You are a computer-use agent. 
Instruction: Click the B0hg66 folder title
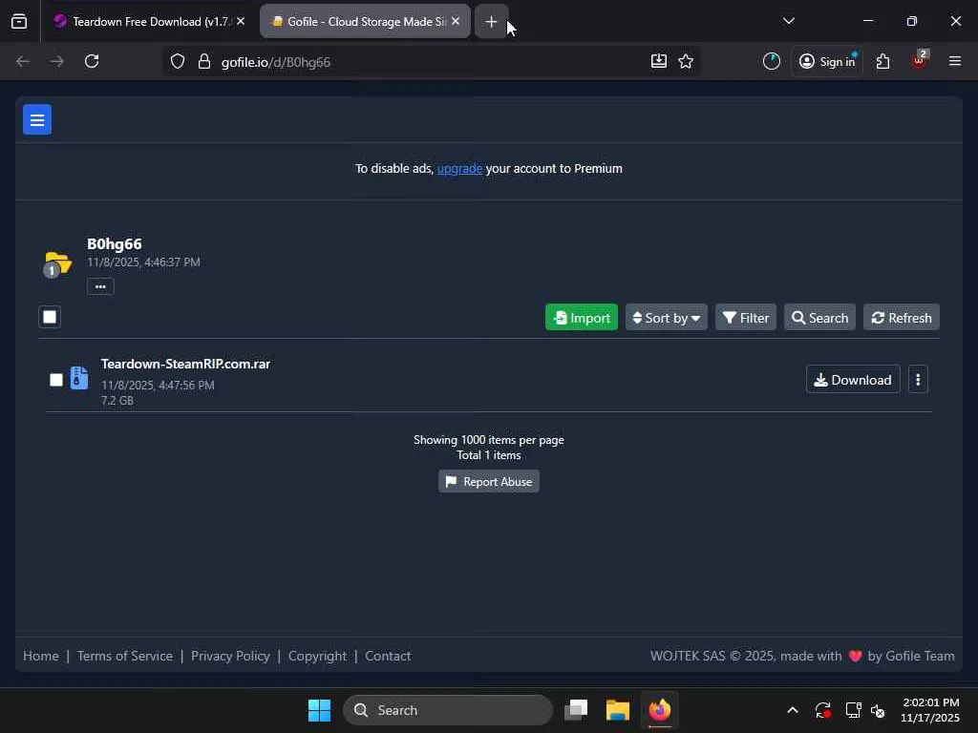[115, 243]
